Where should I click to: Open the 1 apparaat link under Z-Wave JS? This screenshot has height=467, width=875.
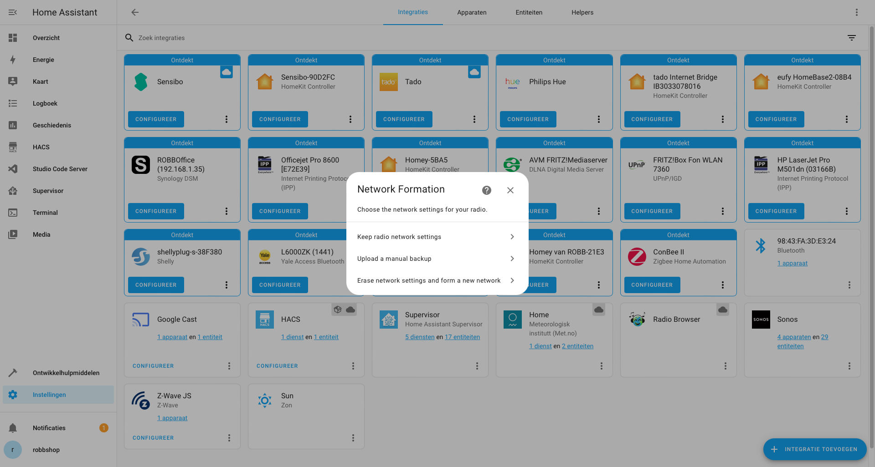coord(172,418)
